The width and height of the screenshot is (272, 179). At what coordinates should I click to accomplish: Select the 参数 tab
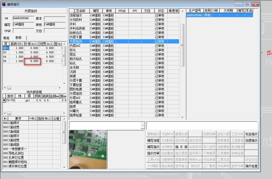[x=19, y=38]
